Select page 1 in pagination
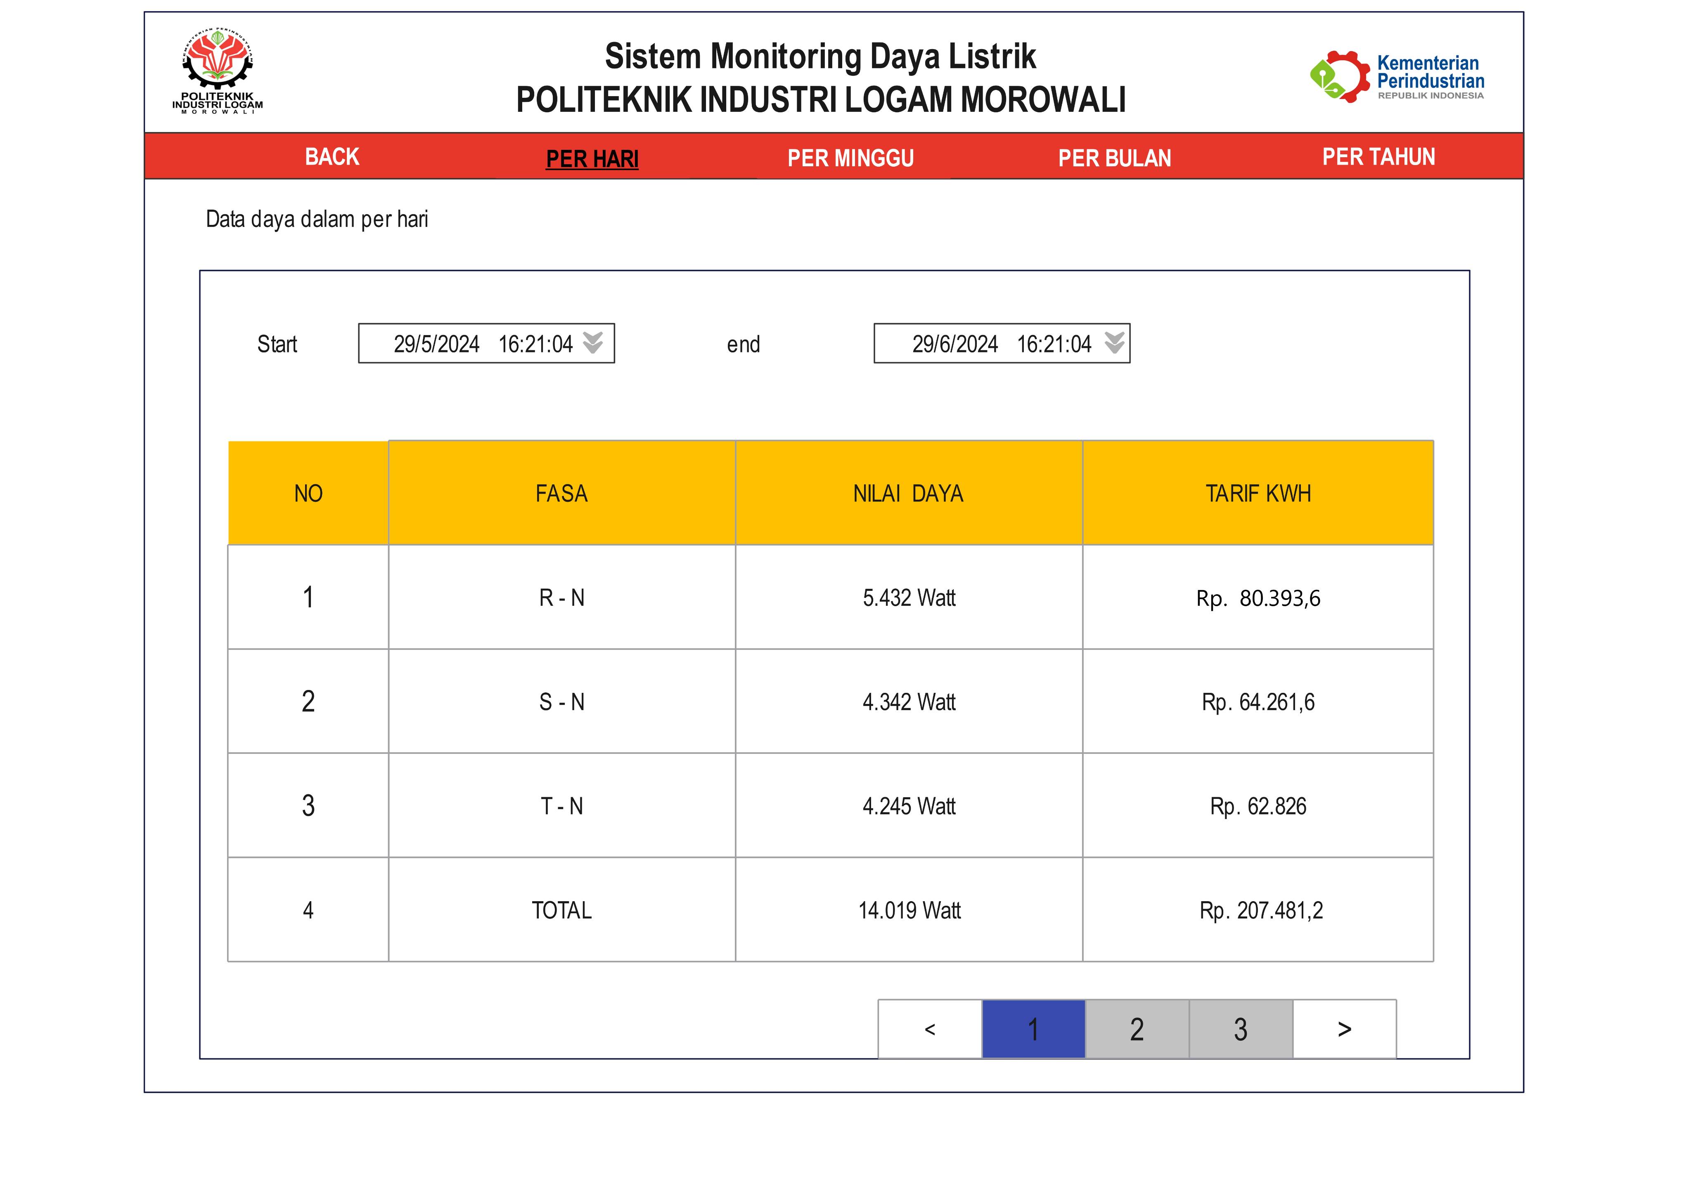The image size is (1691, 1195). pyautogui.click(x=1033, y=1029)
